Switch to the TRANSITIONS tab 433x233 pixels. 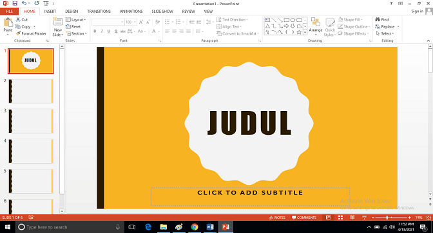click(x=99, y=12)
